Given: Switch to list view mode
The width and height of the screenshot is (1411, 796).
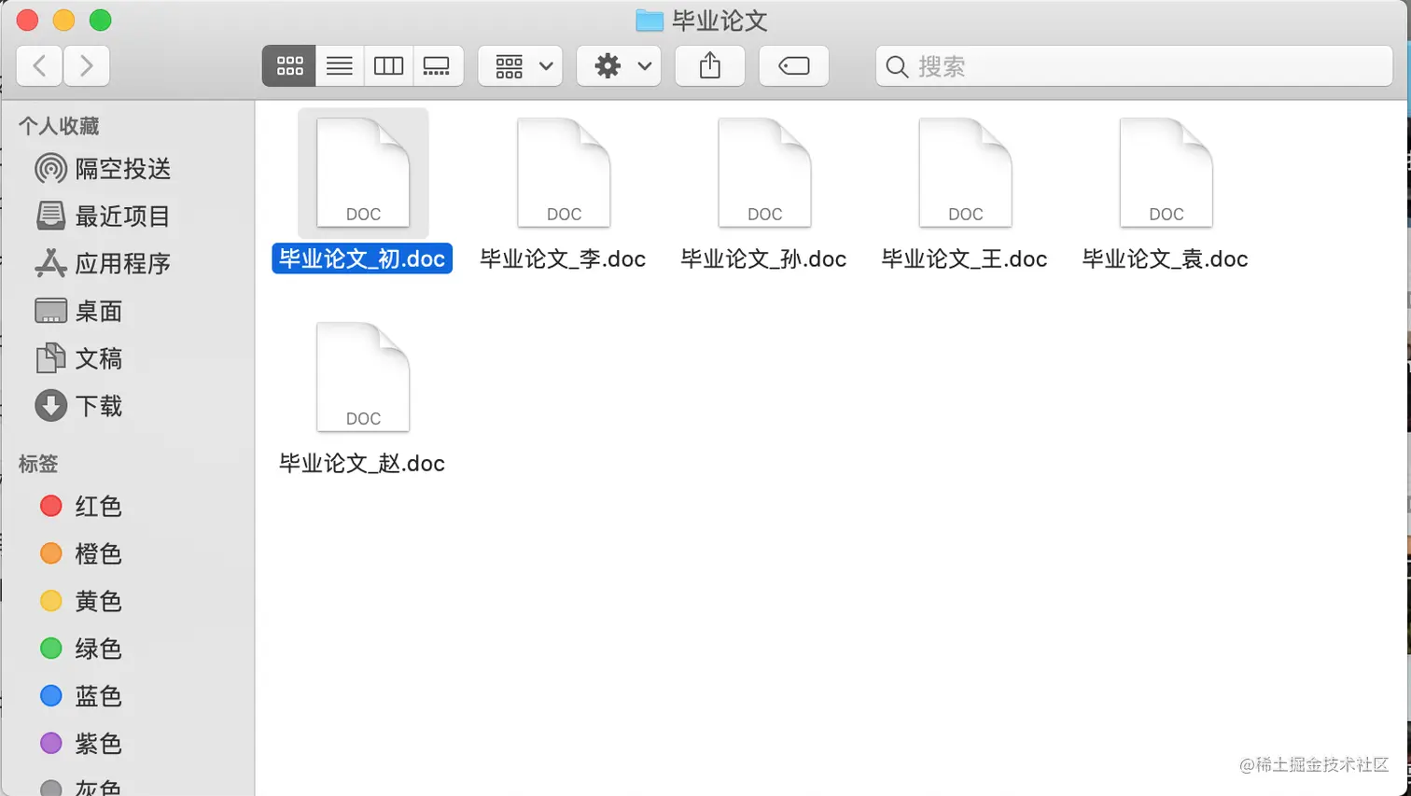Looking at the screenshot, I should coord(339,65).
